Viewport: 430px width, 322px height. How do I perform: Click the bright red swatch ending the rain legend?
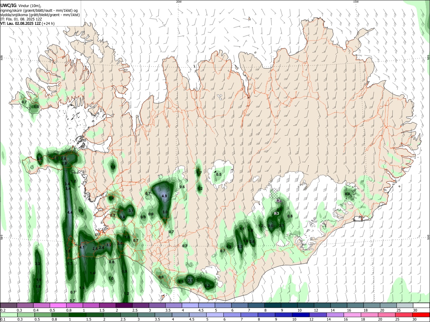pyautogui.click(x=421, y=315)
